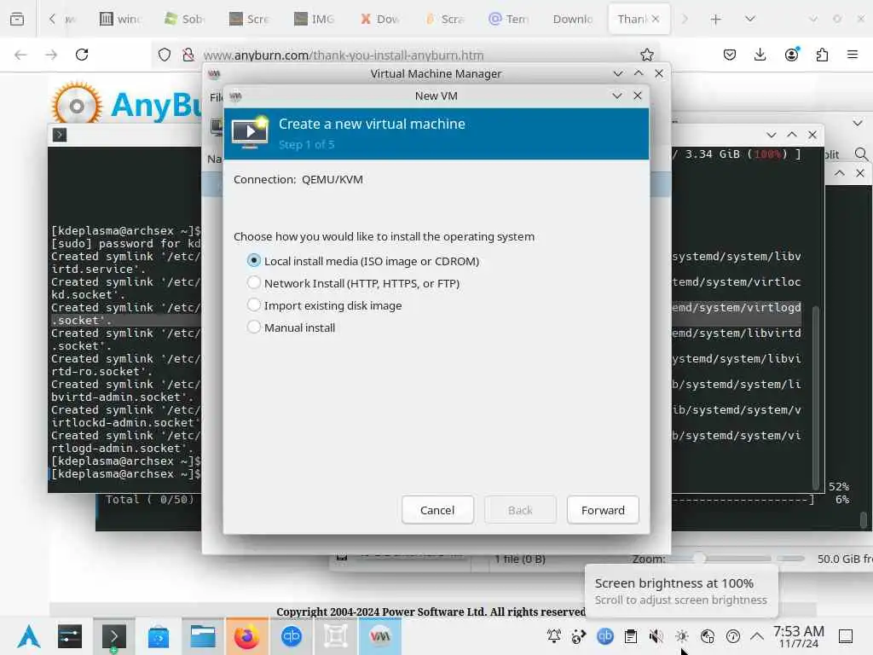The image size is (873, 655).
Task: Click the muted volume tray icon
Action: click(656, 636)
